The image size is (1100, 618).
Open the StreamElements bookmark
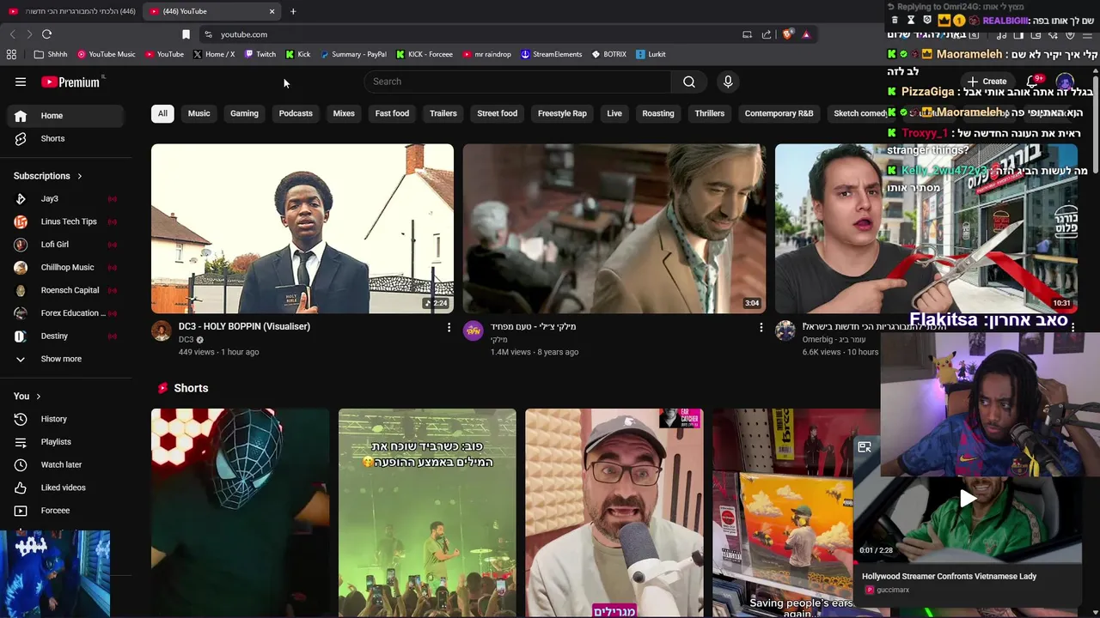coord(551,54)
